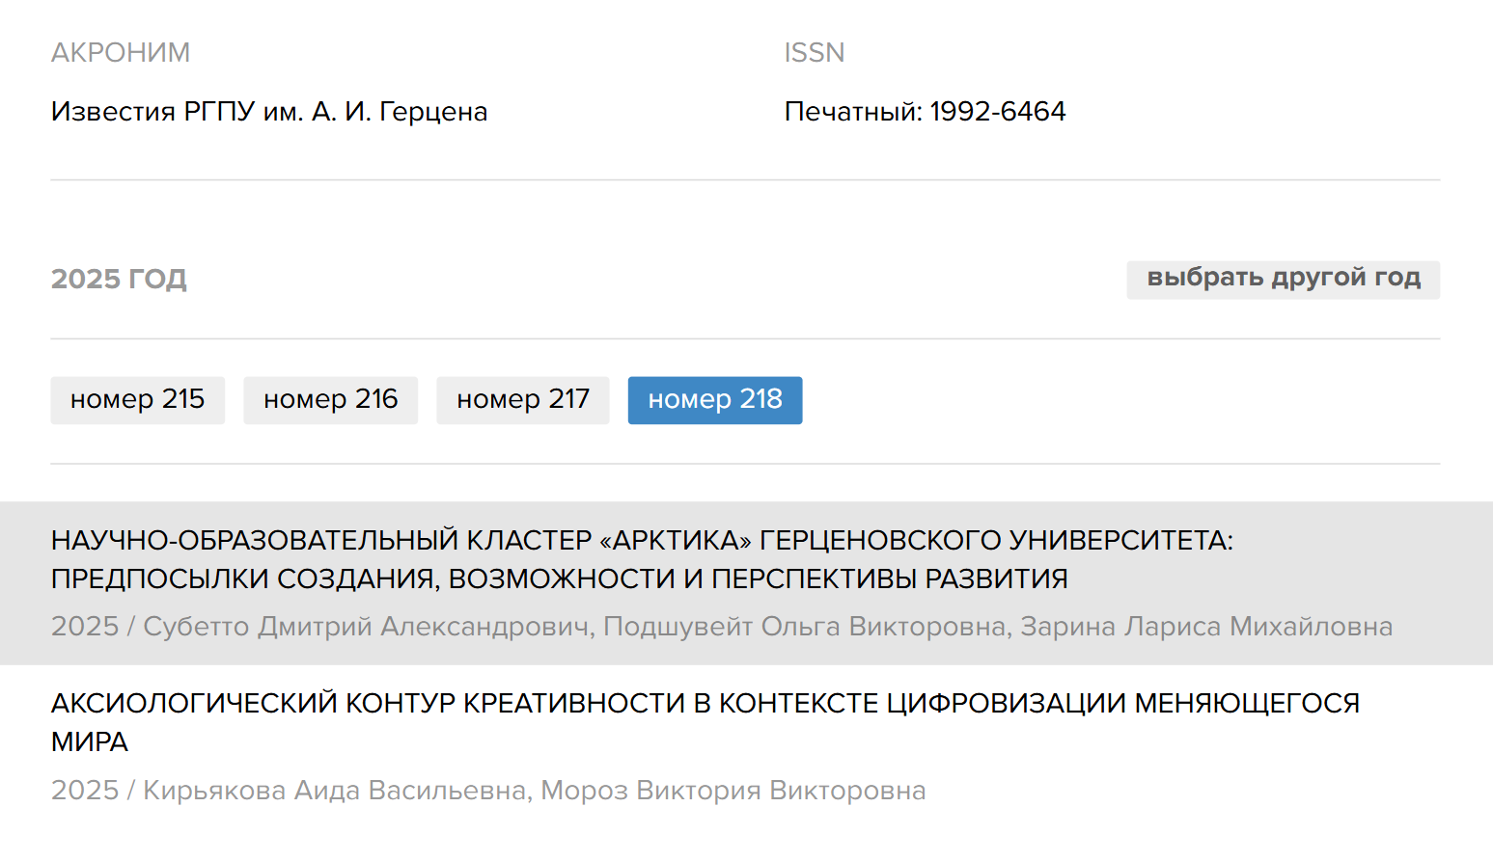Viewport: 1493px width, 861px height.
Task: Select issue tab "номер 215"
Action: point(137,399)
